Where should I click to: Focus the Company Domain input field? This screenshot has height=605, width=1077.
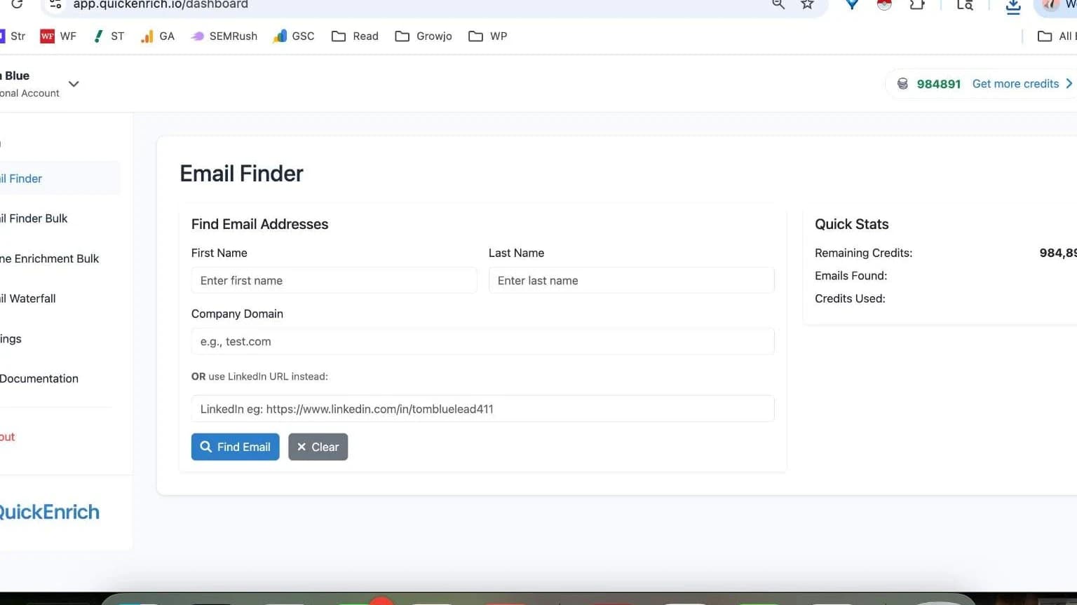(x=482, y=342)
